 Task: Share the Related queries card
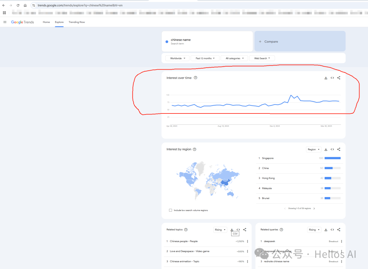[x=339, y=230]
